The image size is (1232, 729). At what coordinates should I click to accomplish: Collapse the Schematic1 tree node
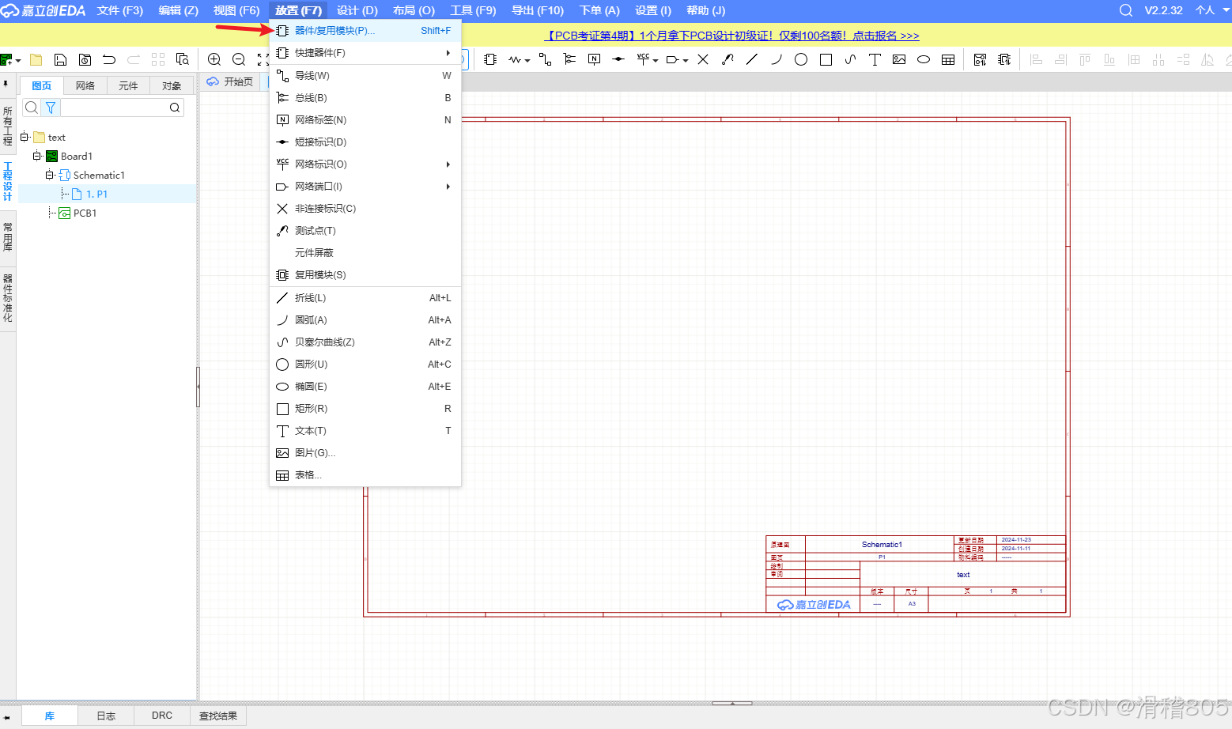tap(50, 175)
